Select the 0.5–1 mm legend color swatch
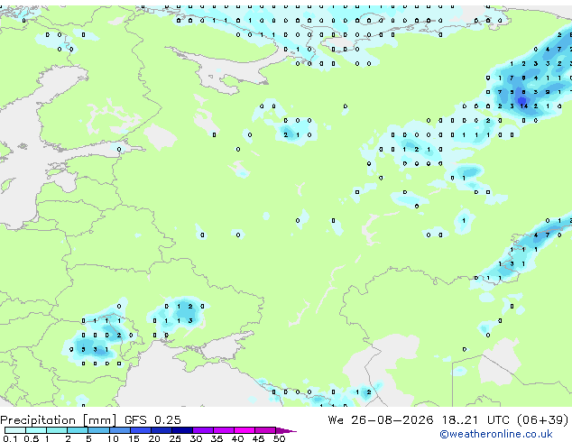 pyautogui.click(x=36, y=430)
